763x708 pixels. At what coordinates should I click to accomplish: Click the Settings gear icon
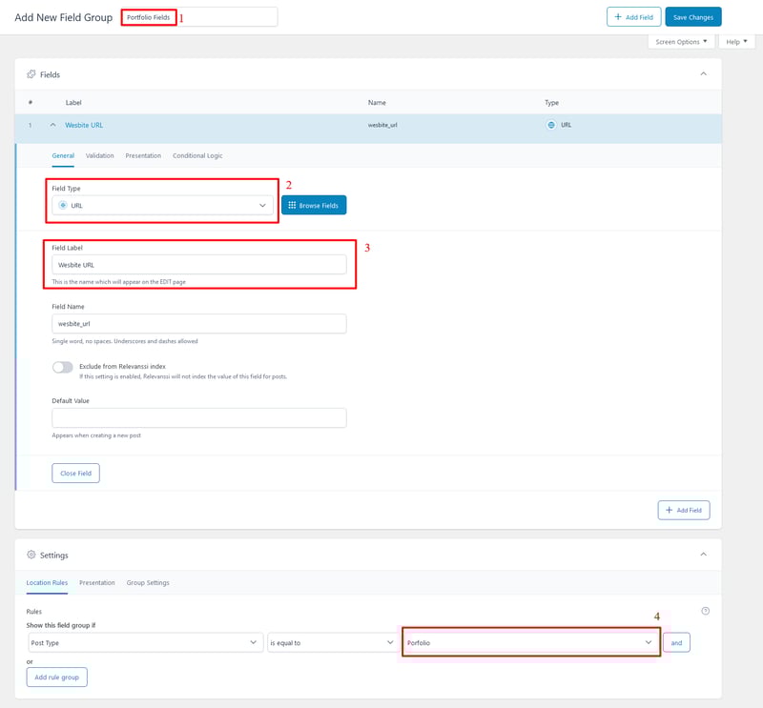coord(31,555)
